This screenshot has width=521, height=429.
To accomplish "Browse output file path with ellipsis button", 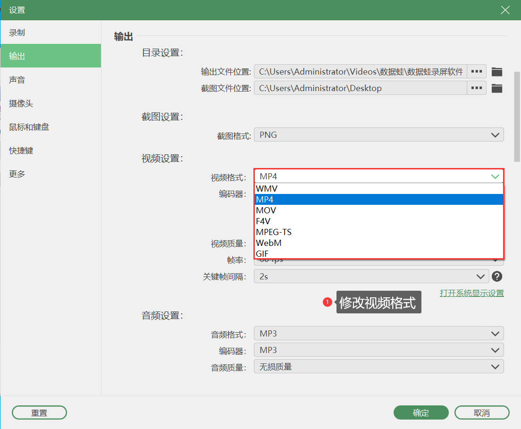I will click(477, 71).
